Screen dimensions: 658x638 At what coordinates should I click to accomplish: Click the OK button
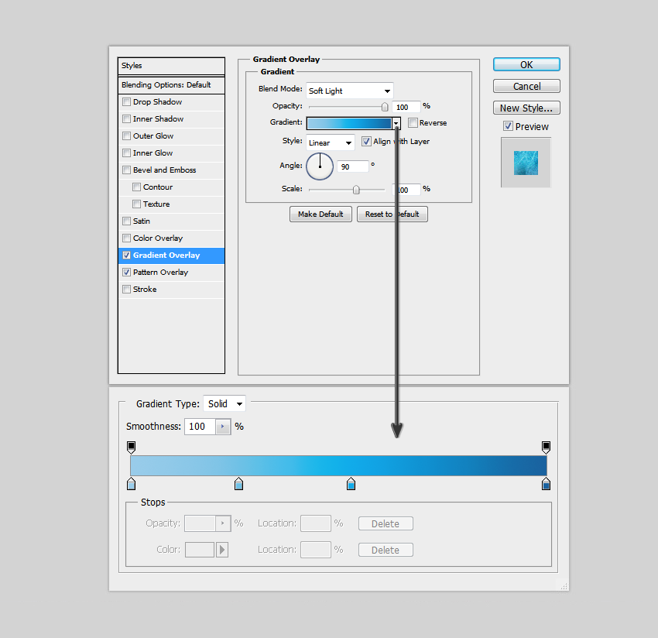coord(526,64)
